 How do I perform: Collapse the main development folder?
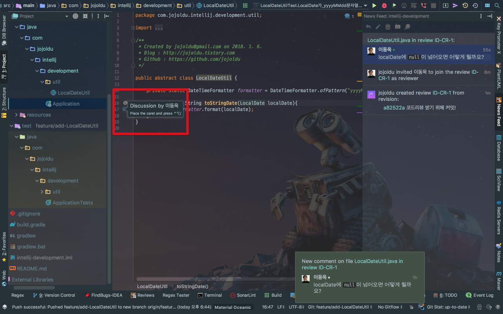pos(37,71)
